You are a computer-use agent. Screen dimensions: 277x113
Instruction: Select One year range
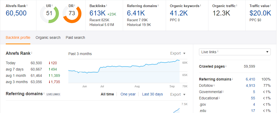[x=128, y=94]
